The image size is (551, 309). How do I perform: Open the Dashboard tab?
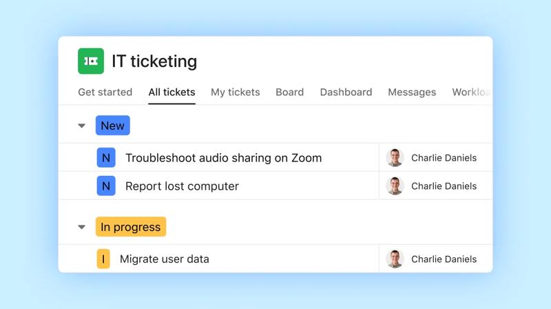click(346, 92)
